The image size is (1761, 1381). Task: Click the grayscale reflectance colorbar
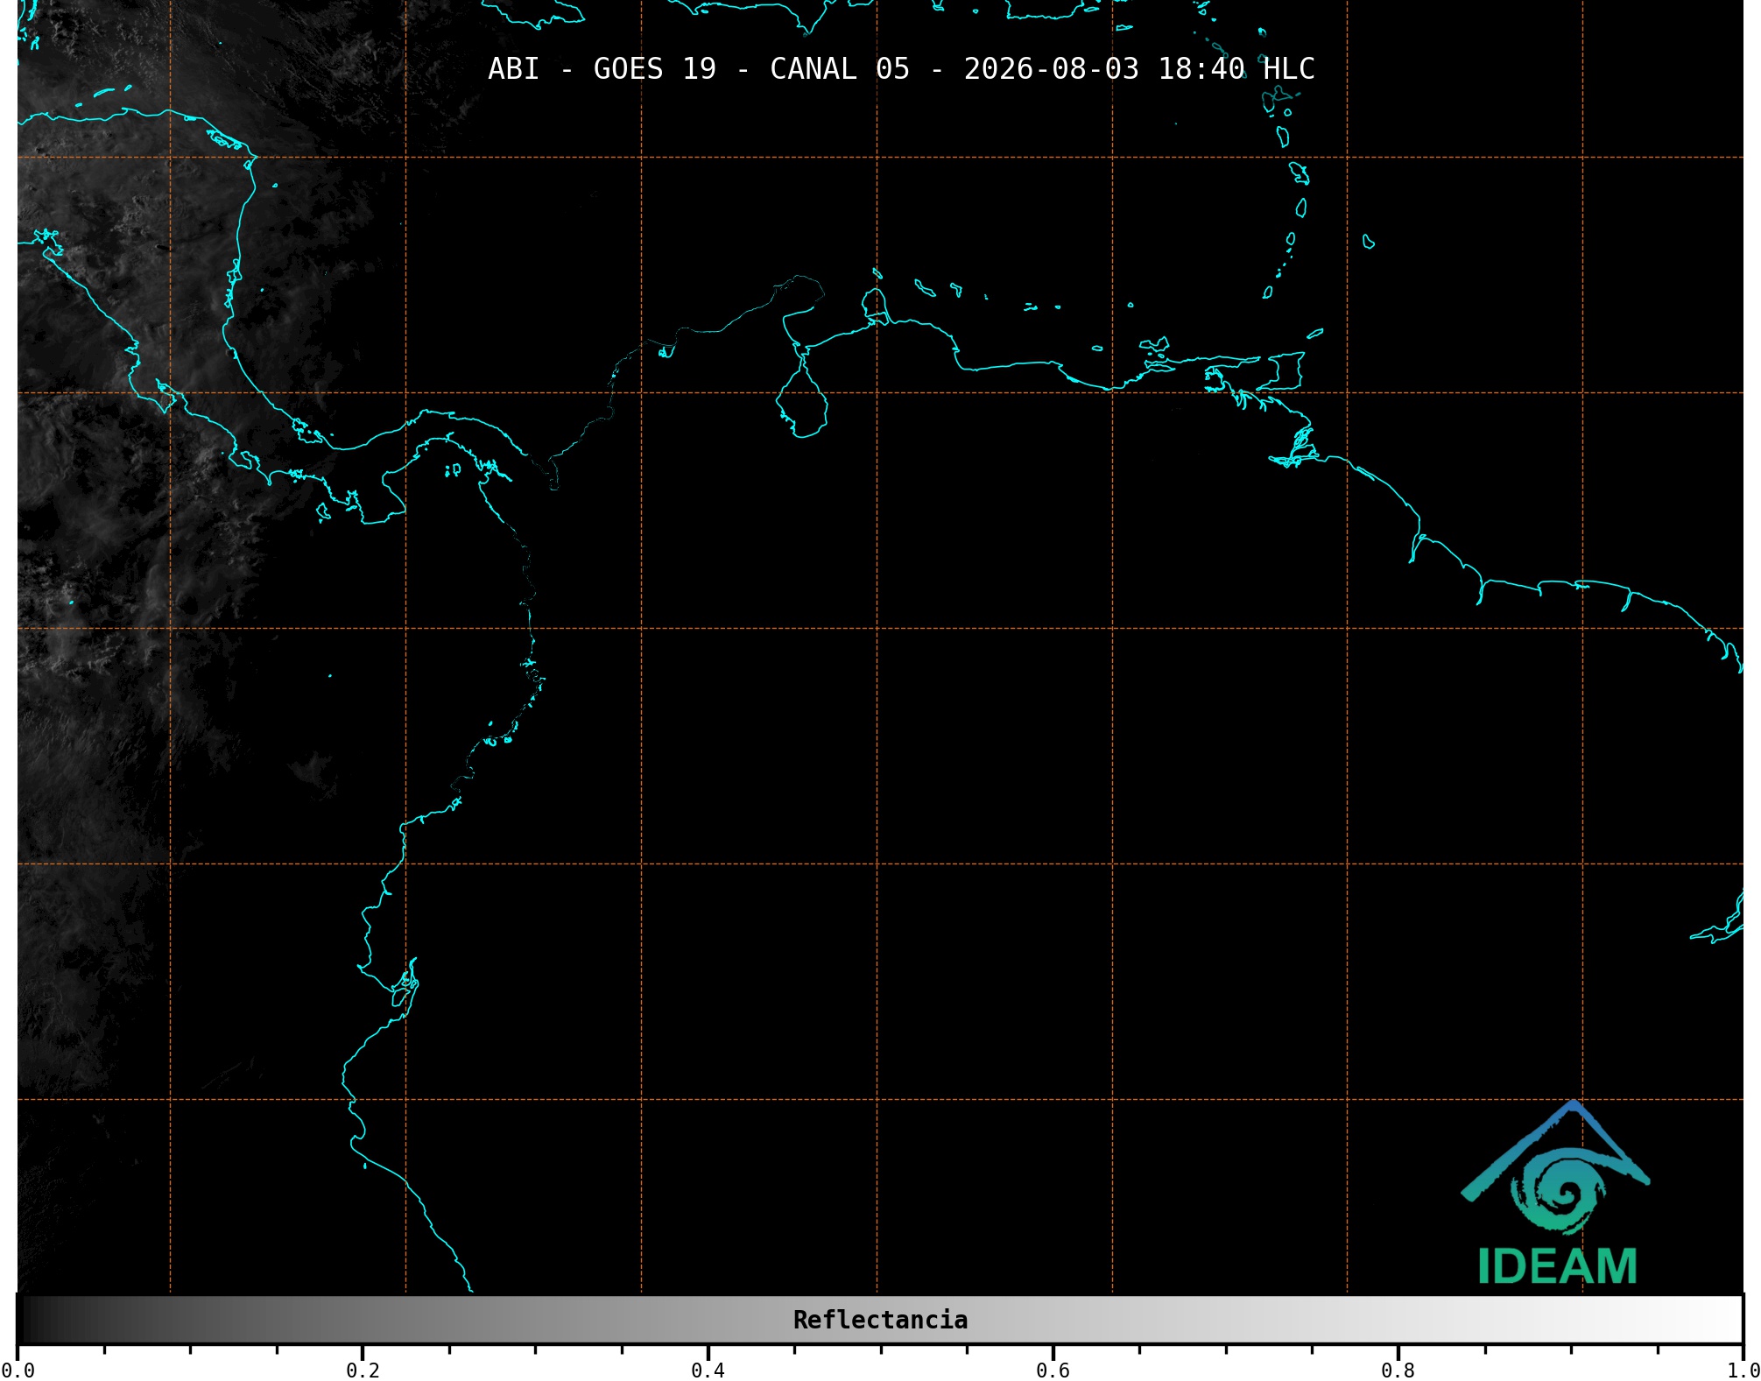click(x=880, y=1320)
